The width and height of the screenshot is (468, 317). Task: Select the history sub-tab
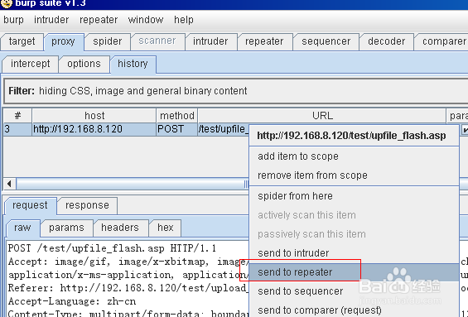[x=133, y=64]
